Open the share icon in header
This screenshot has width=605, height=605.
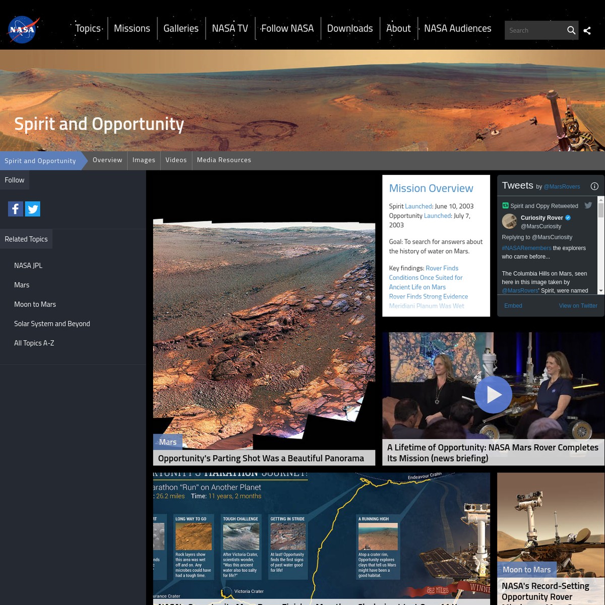point(587,31)
